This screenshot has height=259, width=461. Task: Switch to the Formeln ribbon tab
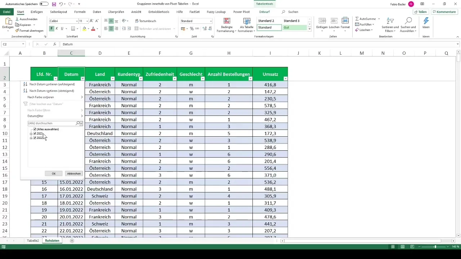pyautogui.click(x=80, y=12)
